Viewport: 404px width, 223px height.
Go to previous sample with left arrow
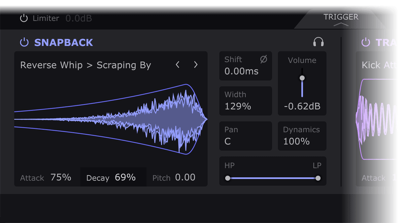(178, 65)
